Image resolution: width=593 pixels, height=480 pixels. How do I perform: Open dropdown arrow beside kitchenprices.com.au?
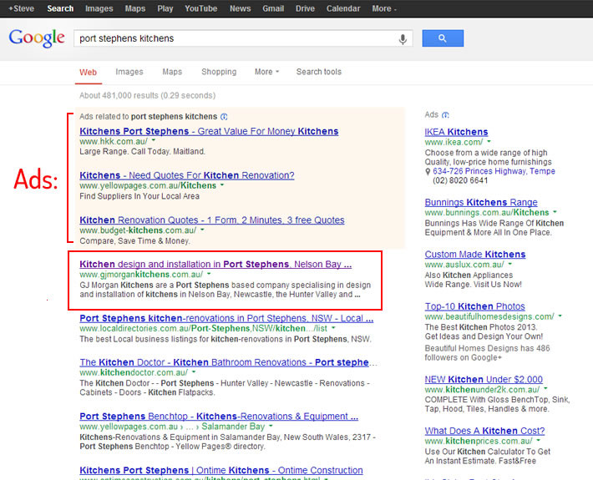pyautogui.click(x=538, y=440)
